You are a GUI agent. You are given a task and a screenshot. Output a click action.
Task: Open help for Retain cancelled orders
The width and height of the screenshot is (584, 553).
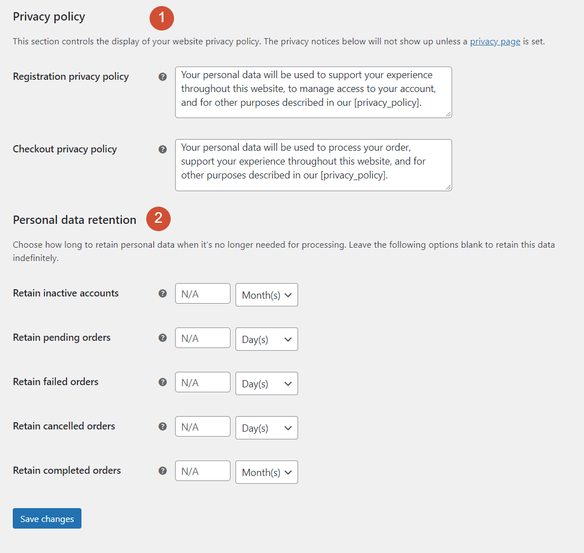click(162, 427)
